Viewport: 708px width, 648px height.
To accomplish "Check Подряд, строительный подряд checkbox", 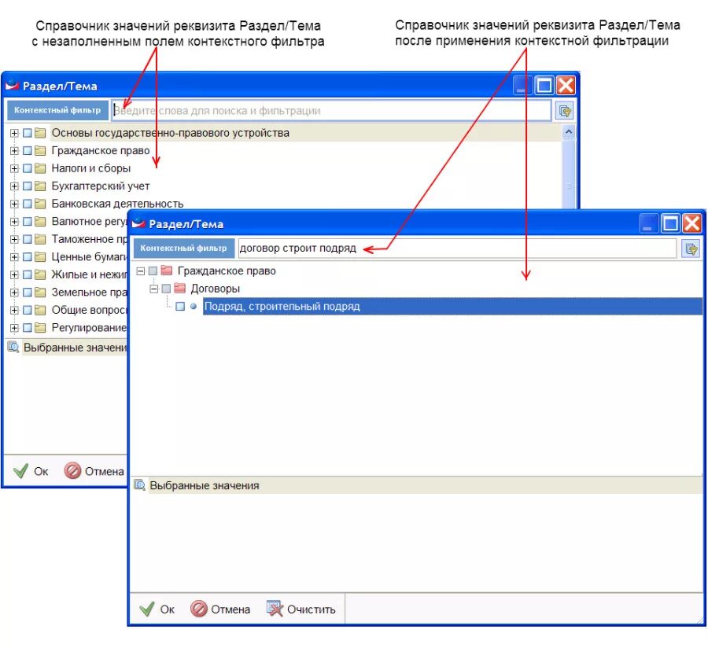I will point(180,307).
